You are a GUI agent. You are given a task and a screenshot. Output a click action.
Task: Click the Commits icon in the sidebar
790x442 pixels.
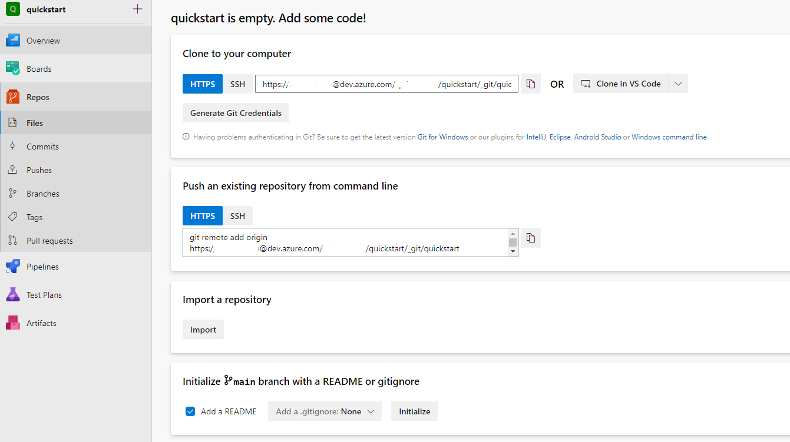[12, 147]
